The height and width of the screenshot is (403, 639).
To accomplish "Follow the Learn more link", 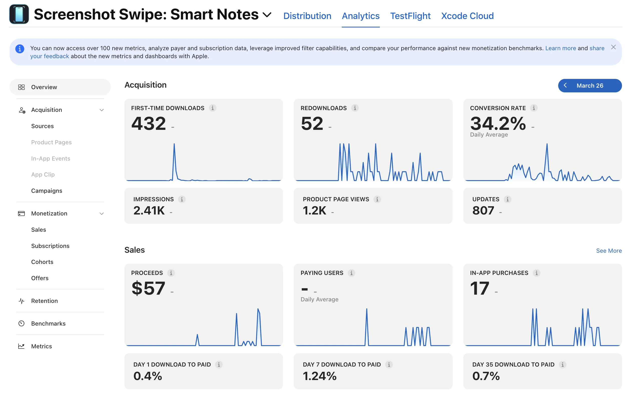I will (560, 48).
